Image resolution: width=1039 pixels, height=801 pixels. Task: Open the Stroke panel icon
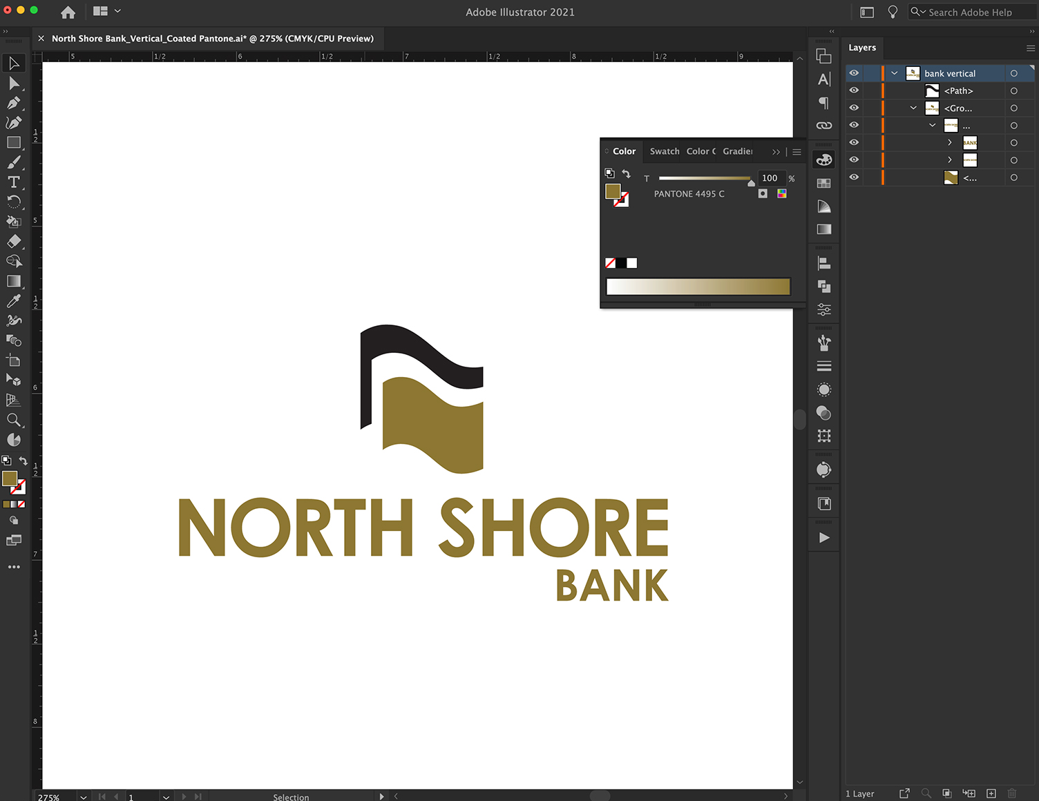824,366
